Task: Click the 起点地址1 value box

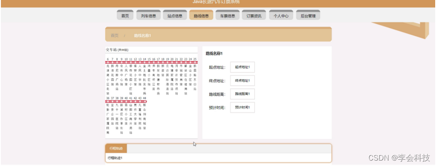Action: point(243,67)
